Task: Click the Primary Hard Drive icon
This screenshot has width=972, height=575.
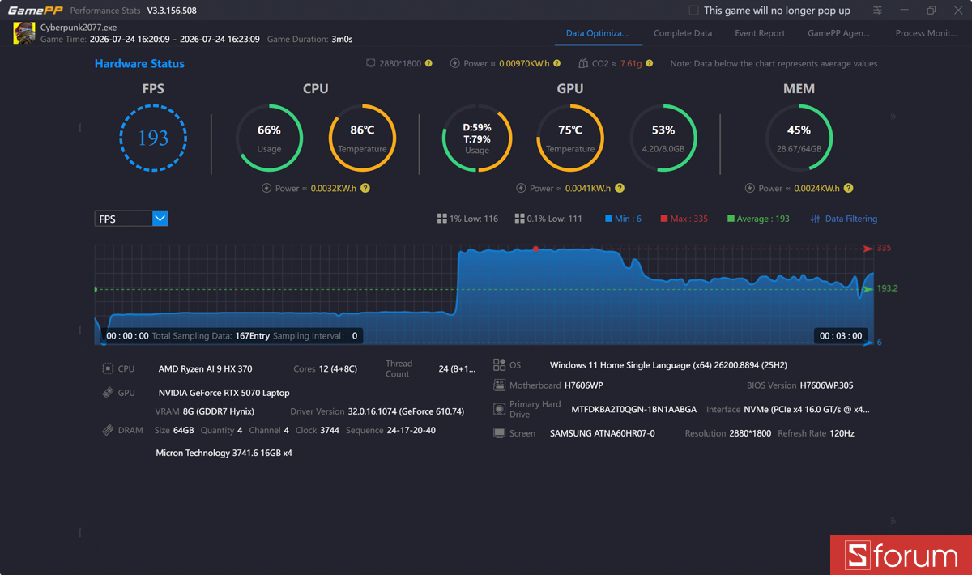Action: pos(499,409)
